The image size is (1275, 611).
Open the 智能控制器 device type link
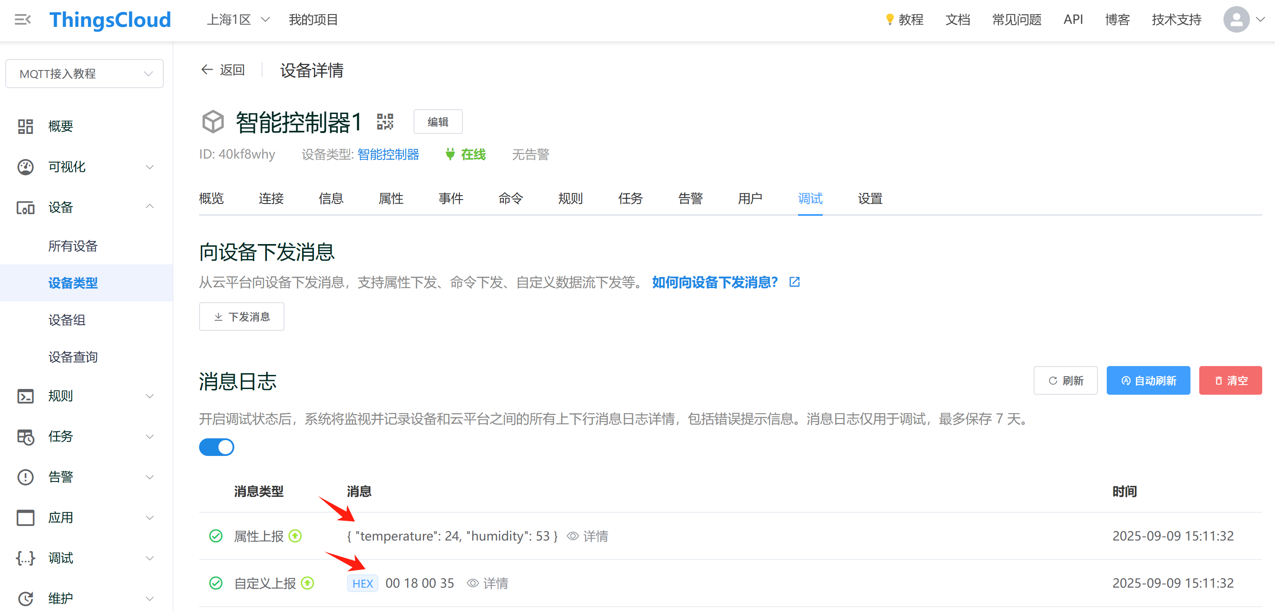388,155
